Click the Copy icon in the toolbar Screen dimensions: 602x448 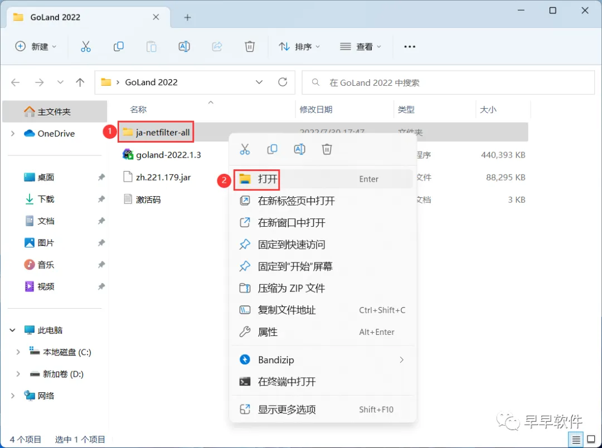tap(119, 46)
